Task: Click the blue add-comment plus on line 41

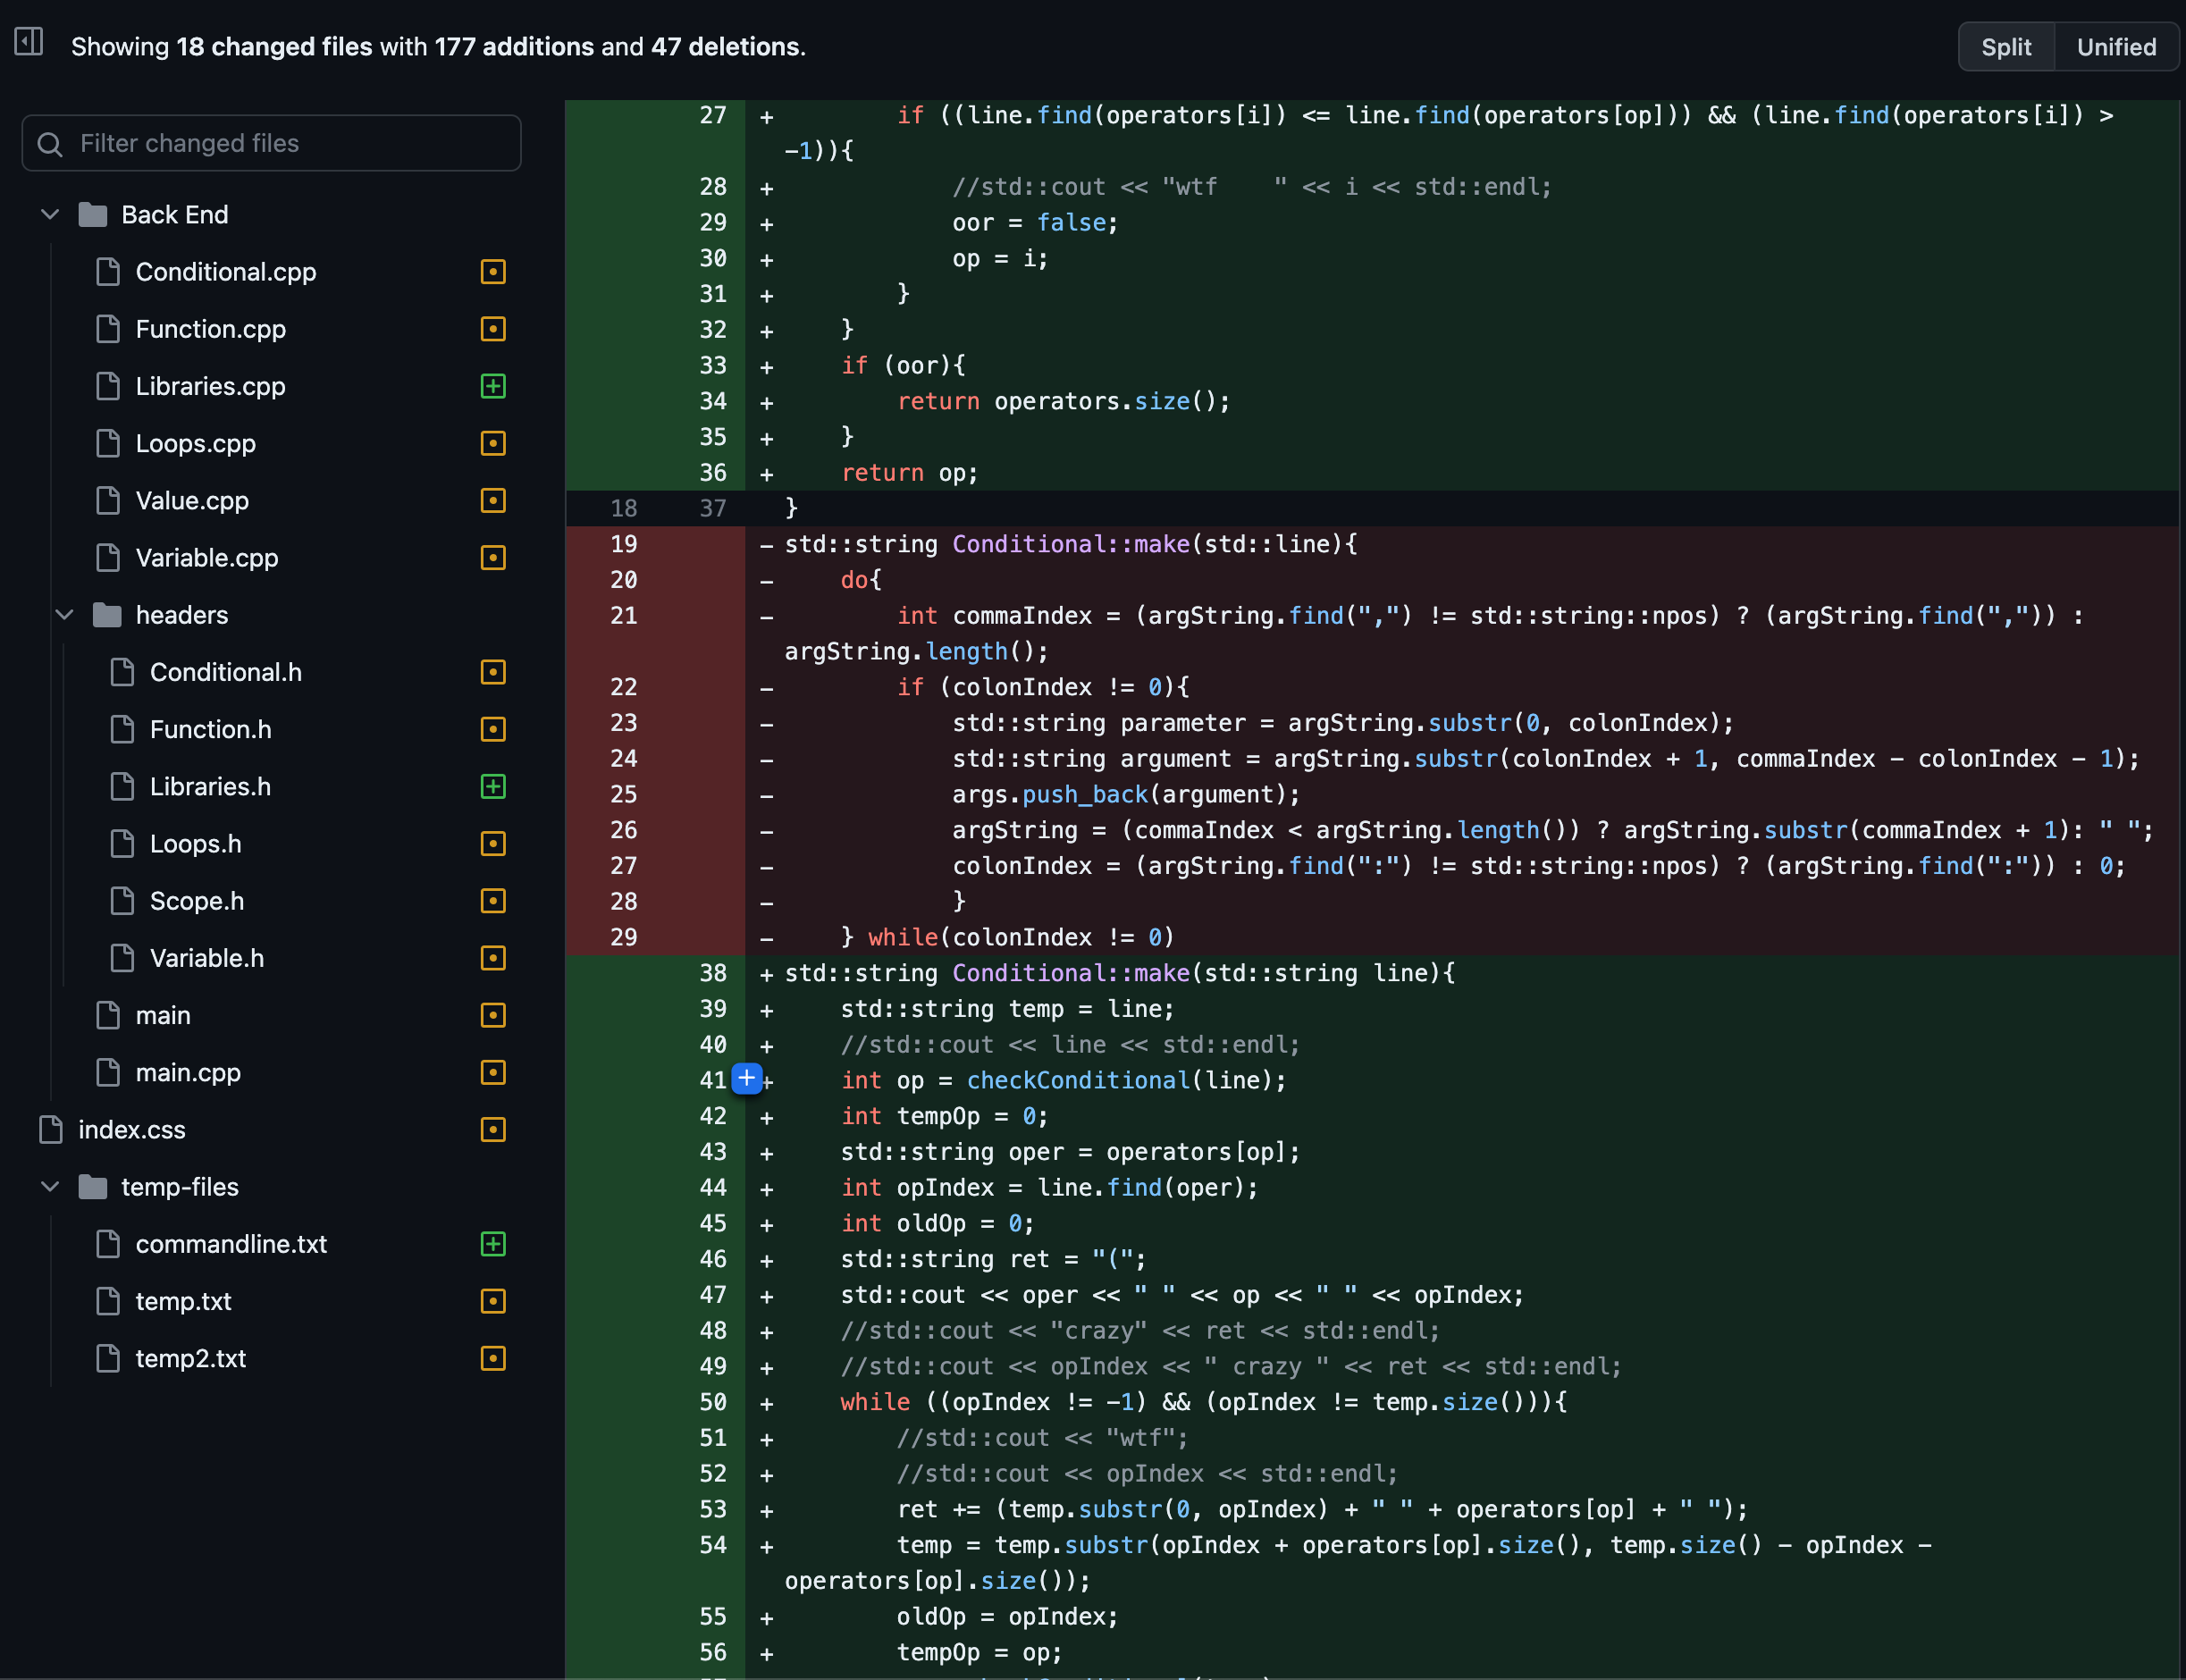Action: (x=746, y=1078)
